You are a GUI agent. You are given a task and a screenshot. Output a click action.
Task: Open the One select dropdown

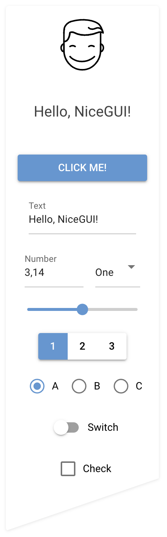point(118,272)
